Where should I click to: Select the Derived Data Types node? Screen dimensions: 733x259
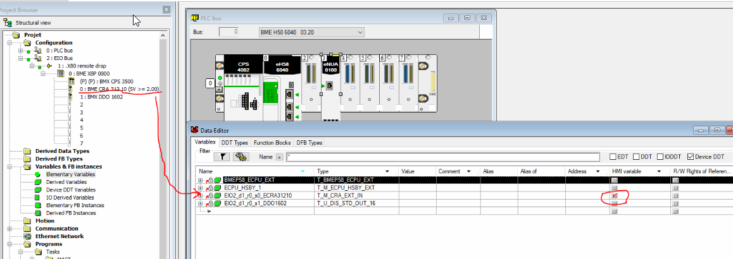(x=62, y=151)
